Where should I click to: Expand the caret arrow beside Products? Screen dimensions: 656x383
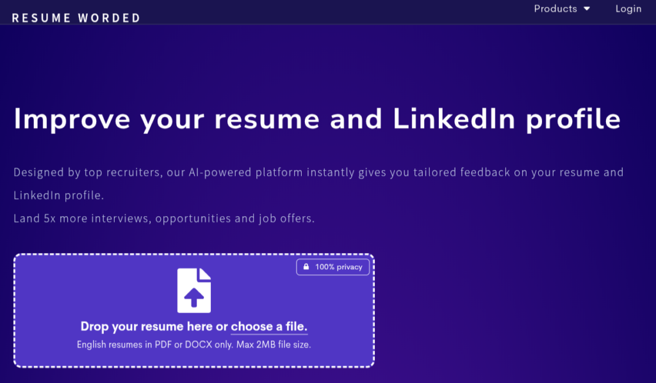[x=587, y=9]
